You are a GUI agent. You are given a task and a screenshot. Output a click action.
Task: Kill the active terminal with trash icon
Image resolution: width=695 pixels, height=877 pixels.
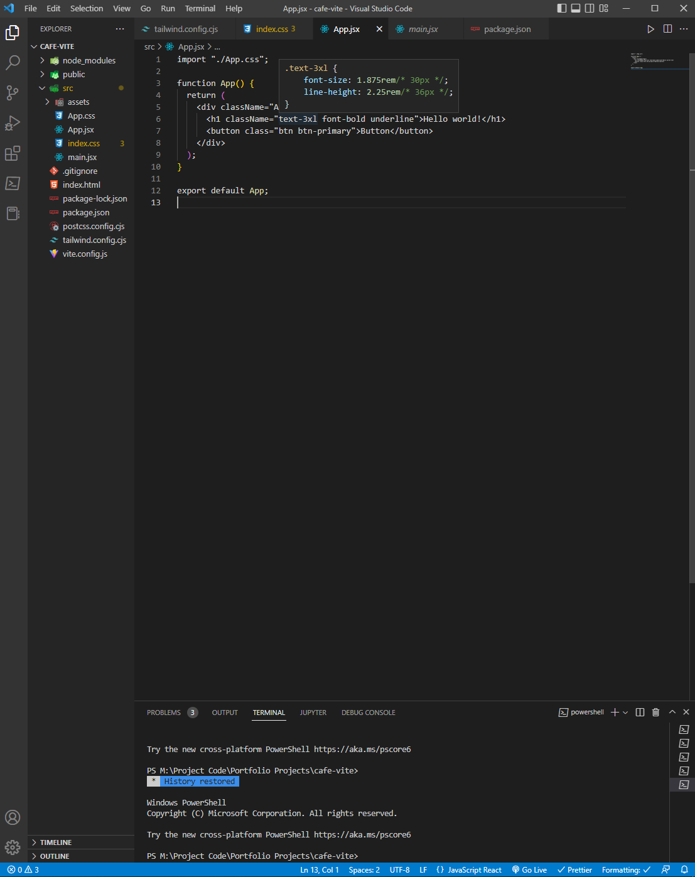point(655,712)
